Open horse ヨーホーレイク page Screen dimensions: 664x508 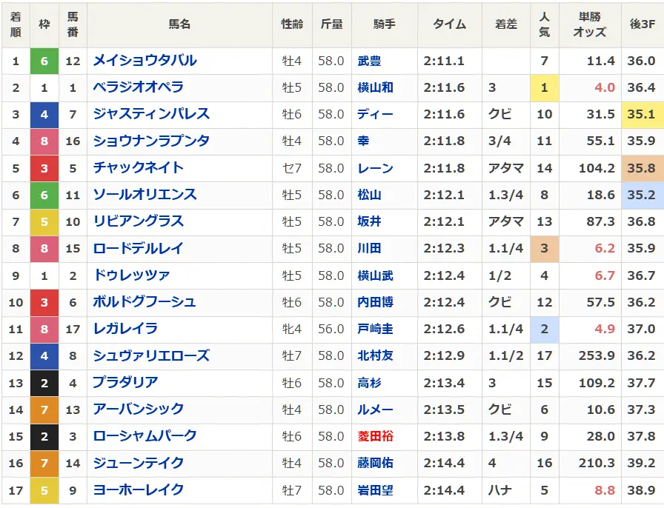tap(138, 490)
